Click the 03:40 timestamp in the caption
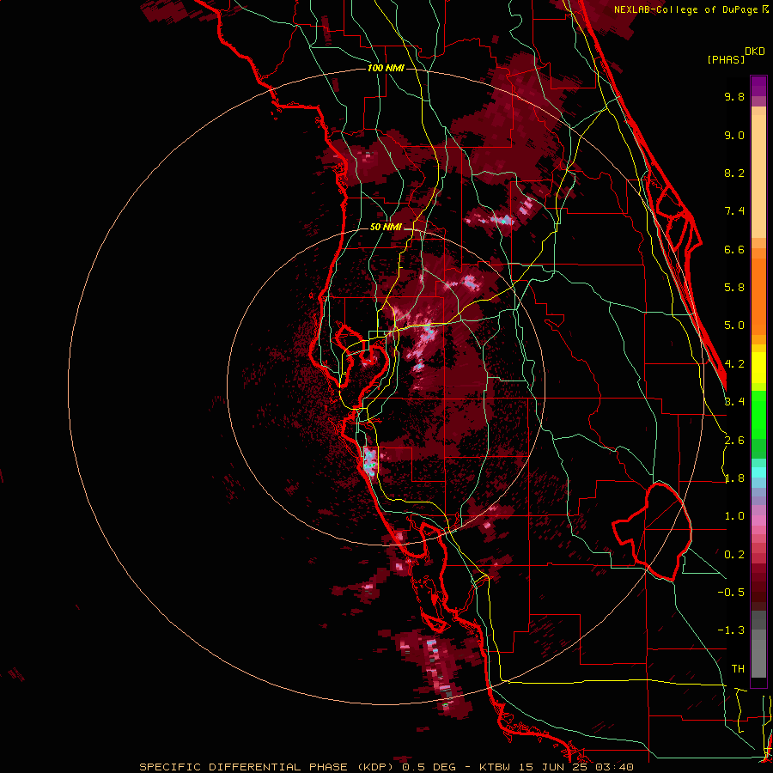 coord(615,767)
